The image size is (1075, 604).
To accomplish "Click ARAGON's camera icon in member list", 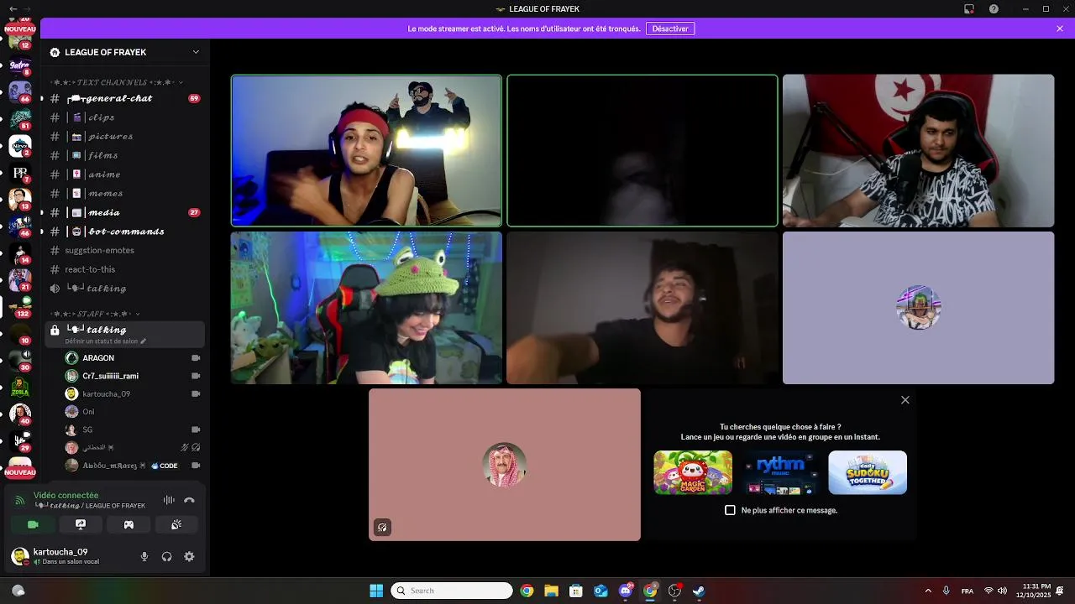I will tap(196, 358).
